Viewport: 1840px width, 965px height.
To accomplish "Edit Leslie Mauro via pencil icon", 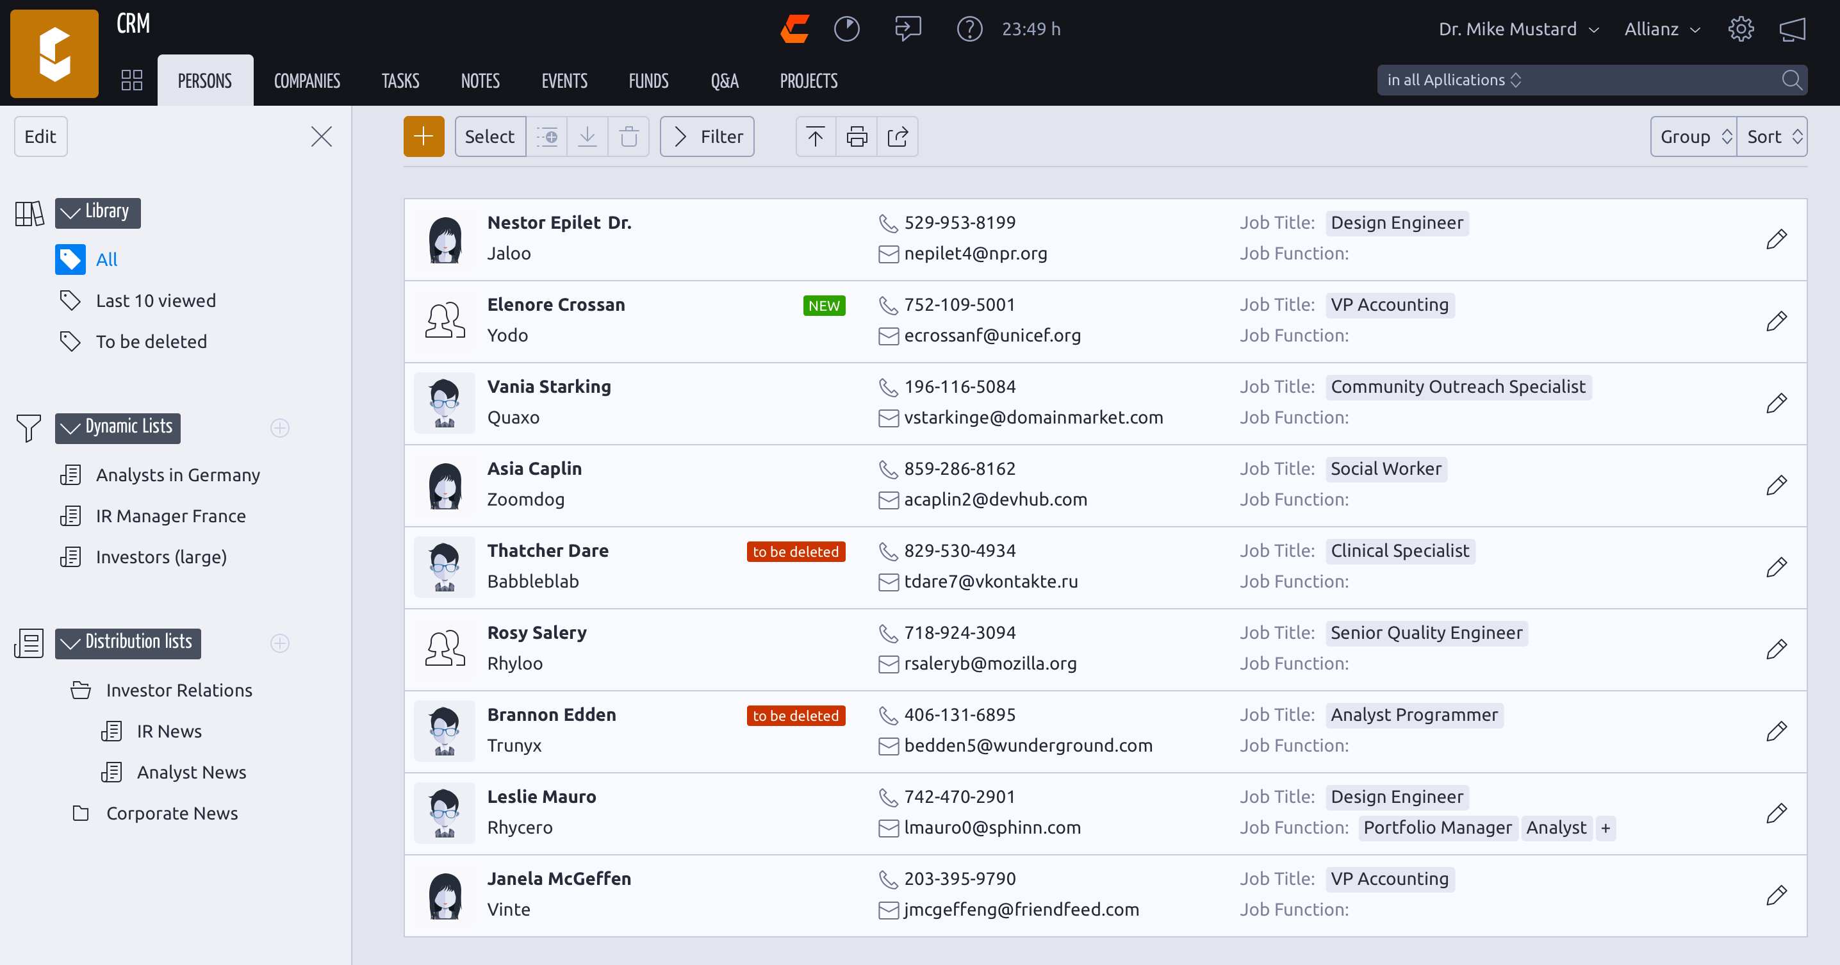I will [x=1777, y=814].
